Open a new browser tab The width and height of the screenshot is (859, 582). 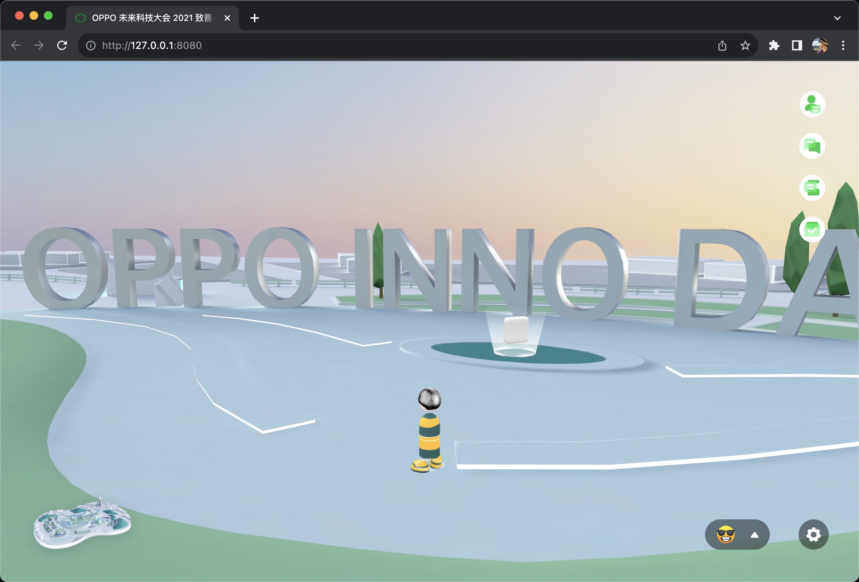coord(254,18)
